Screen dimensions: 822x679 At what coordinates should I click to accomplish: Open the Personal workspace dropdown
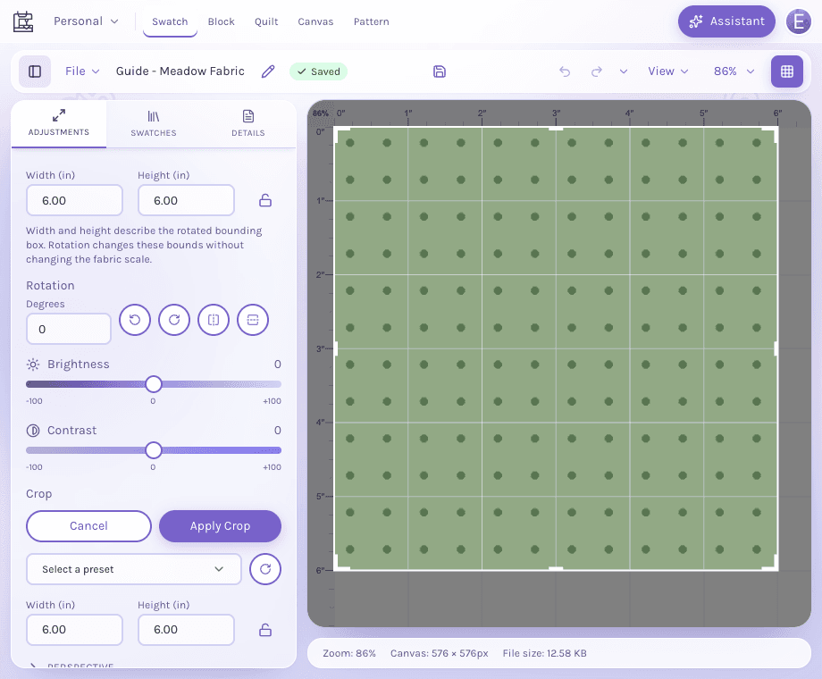click(86, 21)
